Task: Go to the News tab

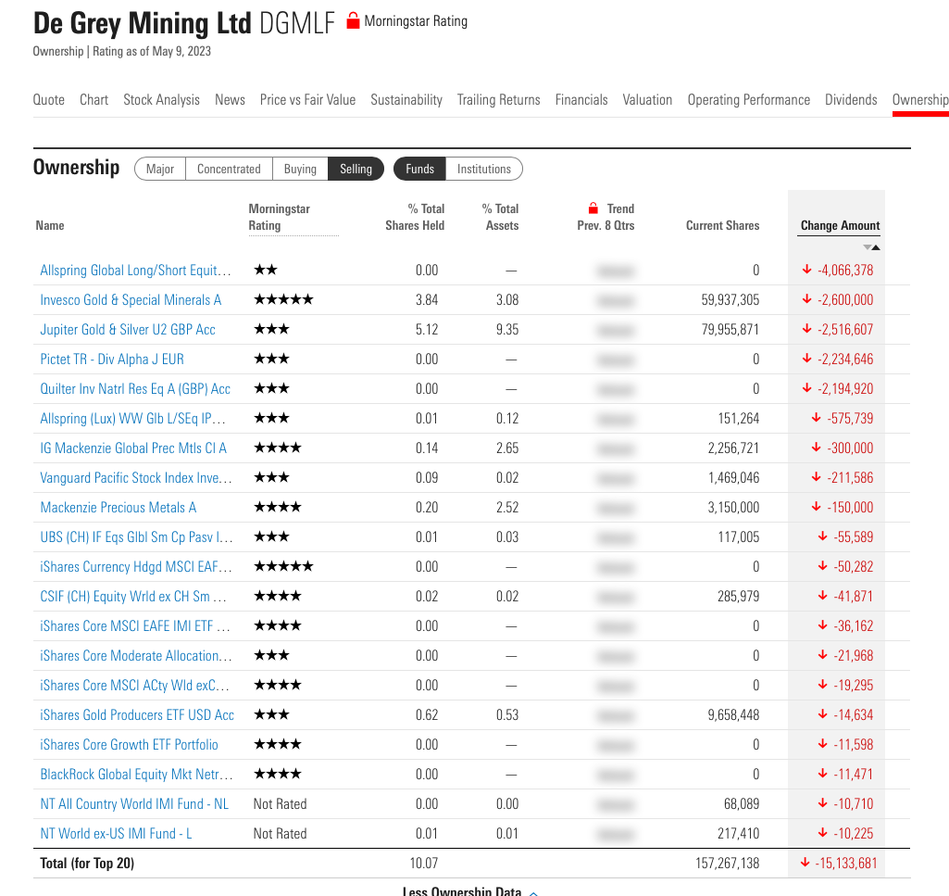Action: 230,99
